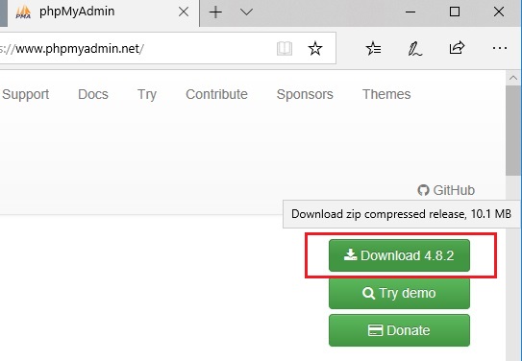The height and width of the screenshot is (361, 522).
Task: Open the Hub favorites list icon
Action: (x=373, y=49)
